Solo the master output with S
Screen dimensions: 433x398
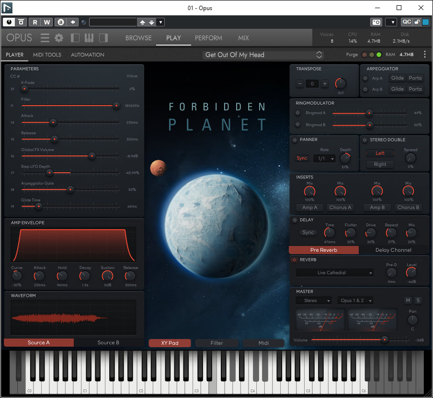(418, 300)
